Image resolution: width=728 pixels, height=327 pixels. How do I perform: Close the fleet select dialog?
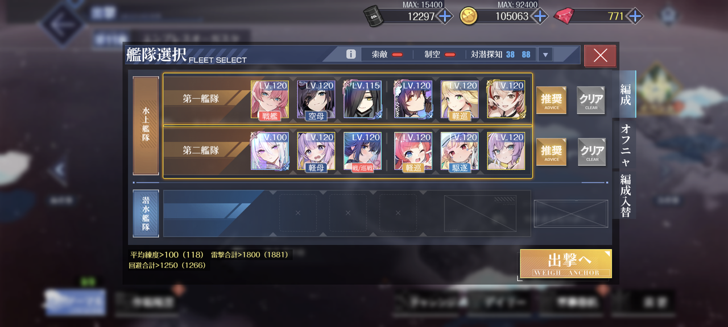click(x=600, y=56)
